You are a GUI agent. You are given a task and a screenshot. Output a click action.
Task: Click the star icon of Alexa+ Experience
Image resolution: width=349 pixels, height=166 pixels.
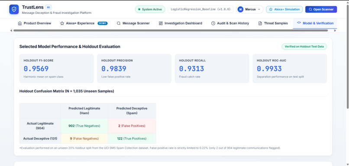pyautogui.click(x=62, y=23)
